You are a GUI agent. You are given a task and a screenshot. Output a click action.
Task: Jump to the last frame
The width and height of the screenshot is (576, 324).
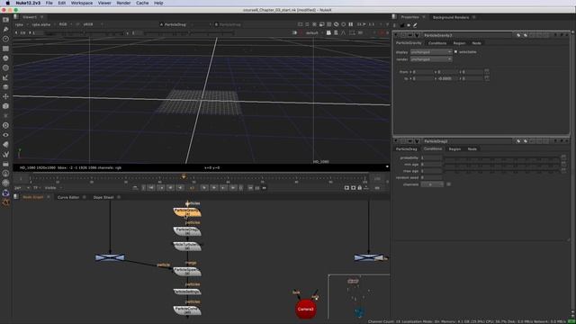click(233, 188)
